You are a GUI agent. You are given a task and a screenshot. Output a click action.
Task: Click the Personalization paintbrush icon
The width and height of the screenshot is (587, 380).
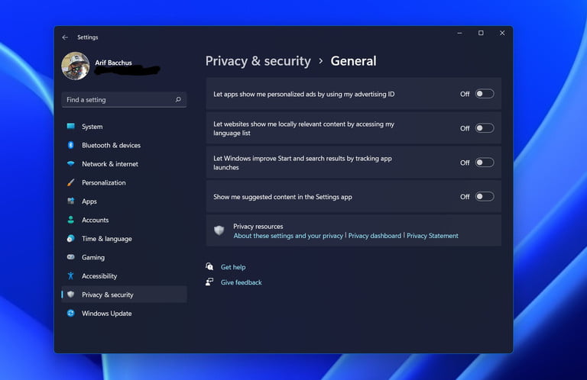(71, 182)
